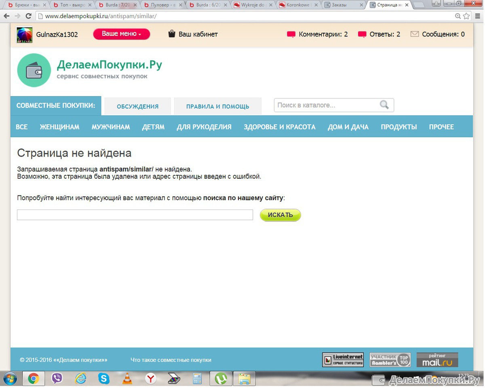The image size is (485, 392).
Task: Open the ВСЕ category
Action: coord(22,127)
